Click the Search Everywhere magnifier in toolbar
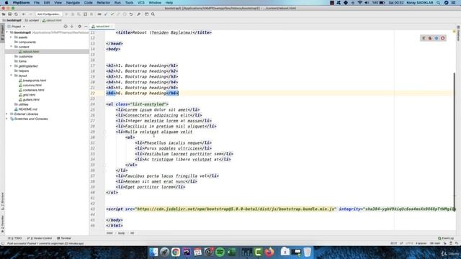 click(153, 14)
